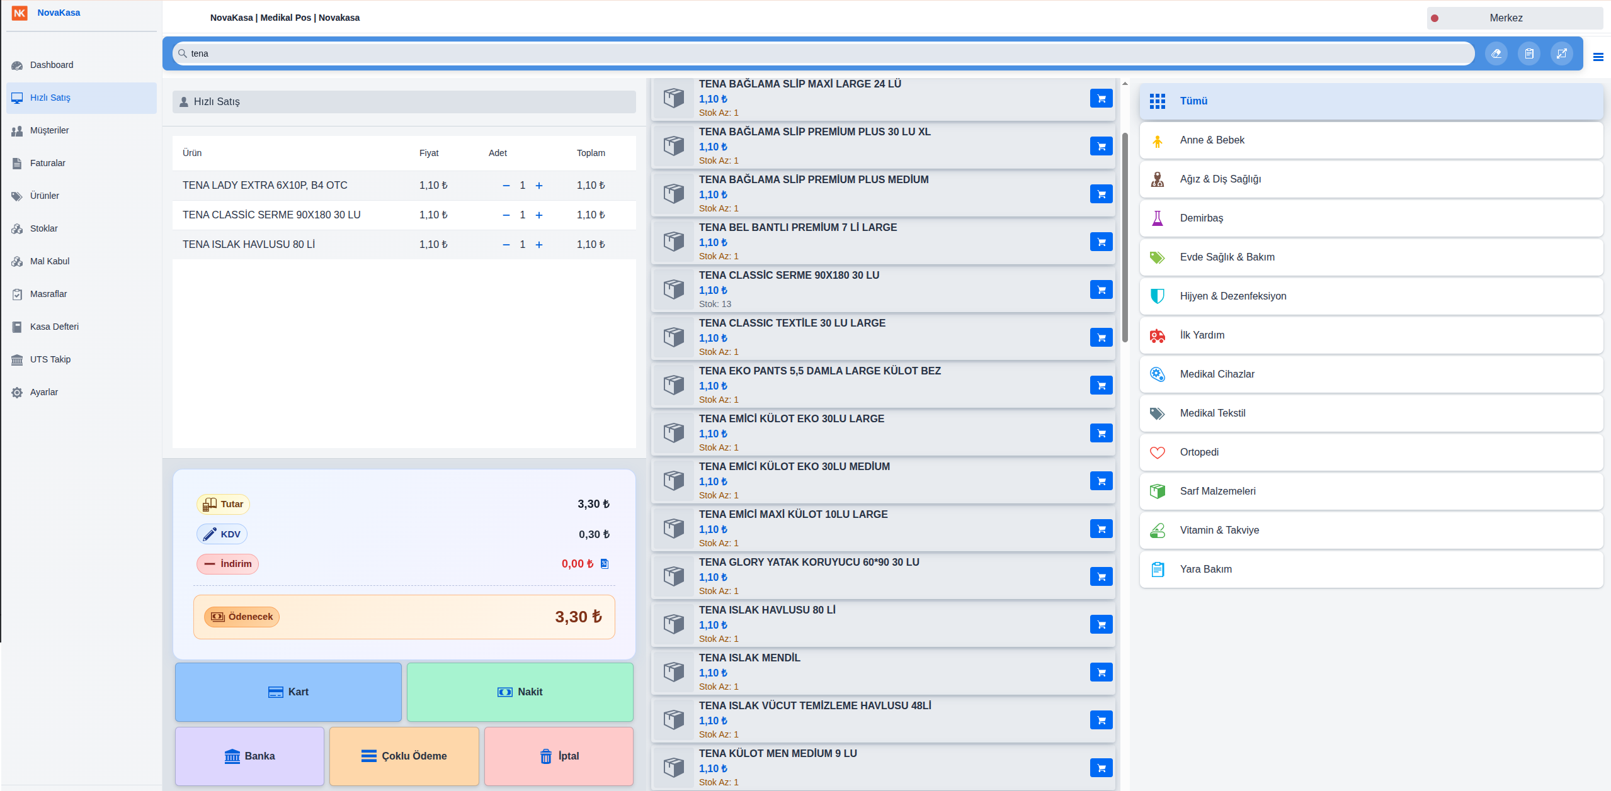Click the product list scrollbar
The width and height of the screenshot is (1611, 791).
1125,238
